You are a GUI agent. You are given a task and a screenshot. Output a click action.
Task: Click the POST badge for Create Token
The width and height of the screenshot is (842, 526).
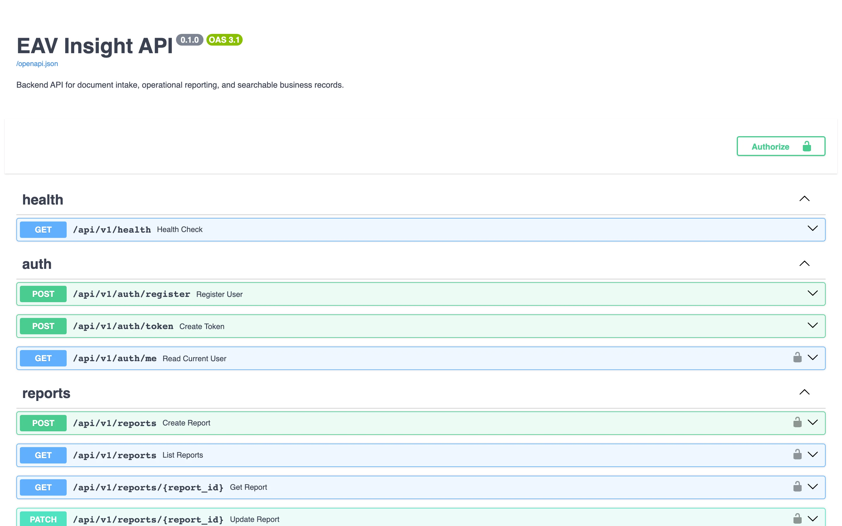click(x=43, y=326)
